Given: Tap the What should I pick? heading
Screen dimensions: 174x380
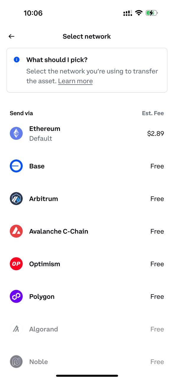Looking at the screenshot, I should (57, 60).
